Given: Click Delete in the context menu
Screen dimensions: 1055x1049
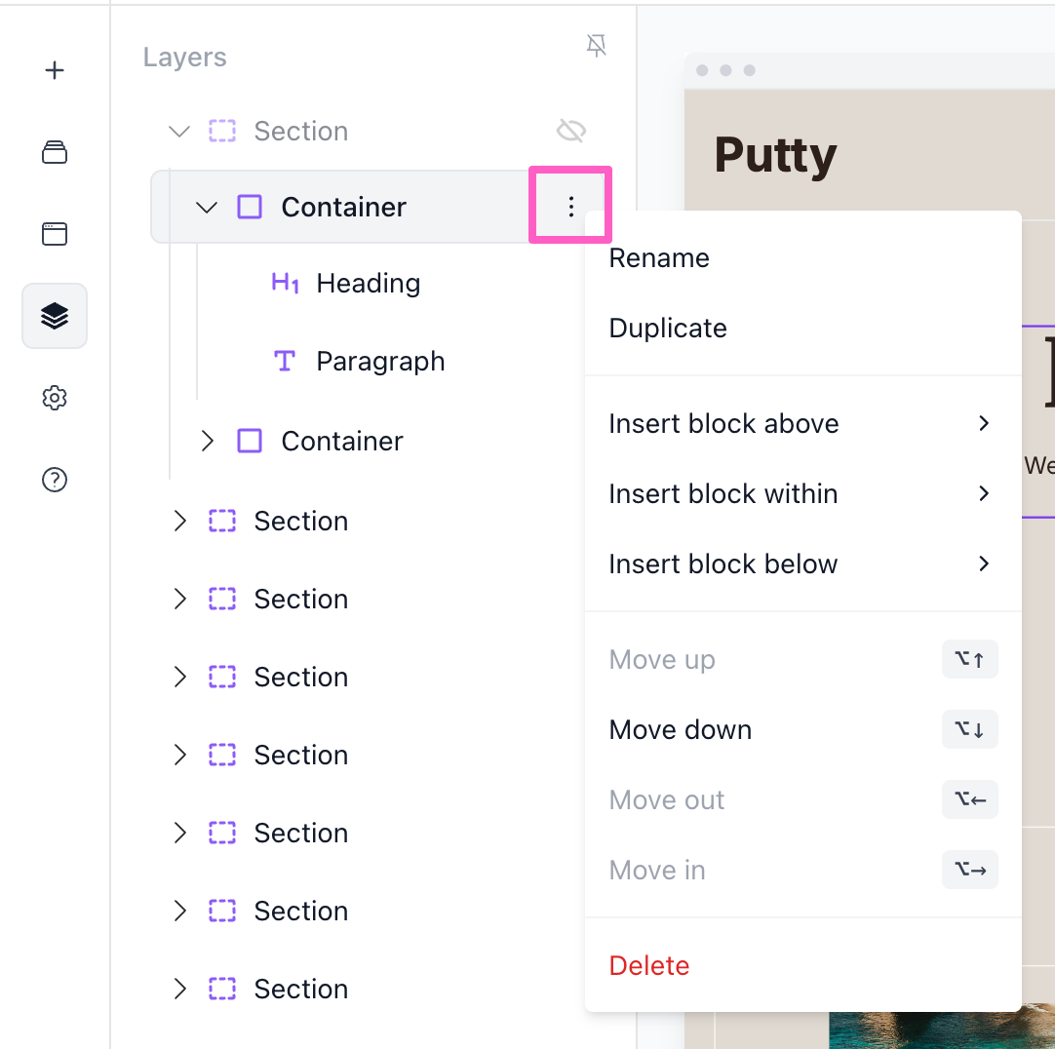Looking at the screenshot, I should coord(649,966).
